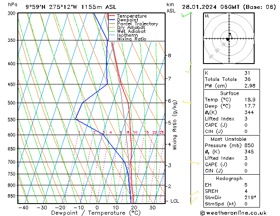
Task: Click the Most Unstable theta-e value 345
Action: click(x=249, y=152)
